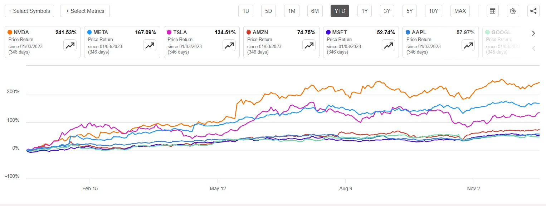Click AMZN trend chart icon
The width and height of the screenshot is (546, 206).
point(309,45)
